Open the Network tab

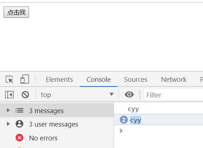click(174, 79)
